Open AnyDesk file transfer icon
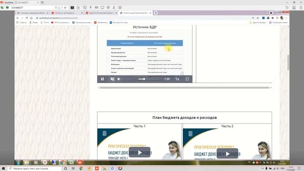Screen dimensions: 304x171 coord(78,8)
